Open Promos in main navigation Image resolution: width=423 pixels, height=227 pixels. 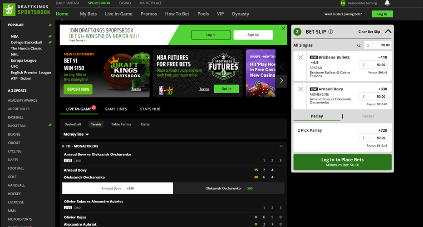pos(149,14)
